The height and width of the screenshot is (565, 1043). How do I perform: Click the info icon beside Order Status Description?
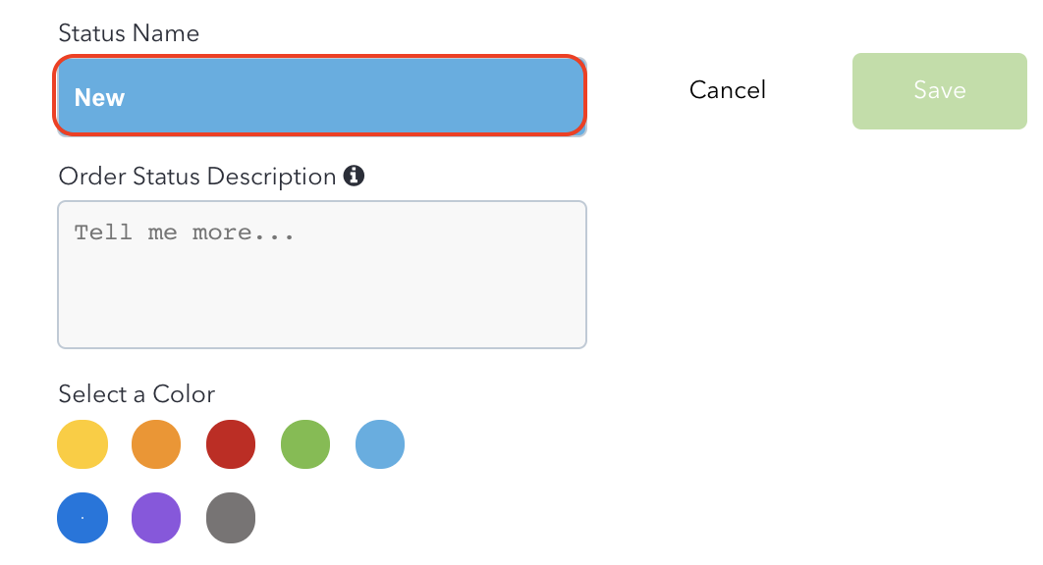coord(354,177)
